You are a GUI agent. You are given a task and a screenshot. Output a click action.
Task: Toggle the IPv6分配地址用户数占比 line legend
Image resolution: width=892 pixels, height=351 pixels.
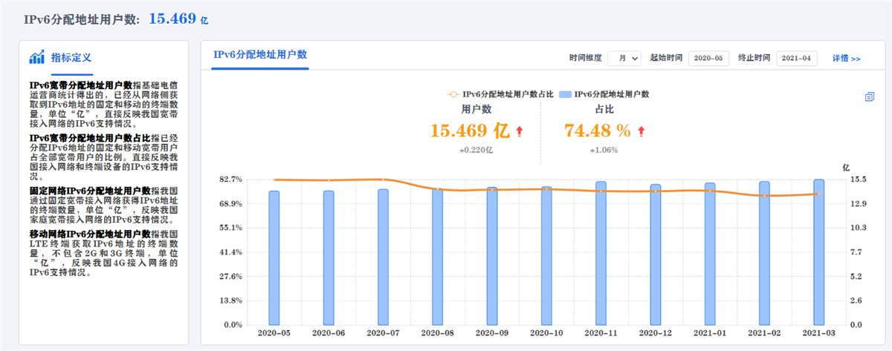click(x=500, y=94)
